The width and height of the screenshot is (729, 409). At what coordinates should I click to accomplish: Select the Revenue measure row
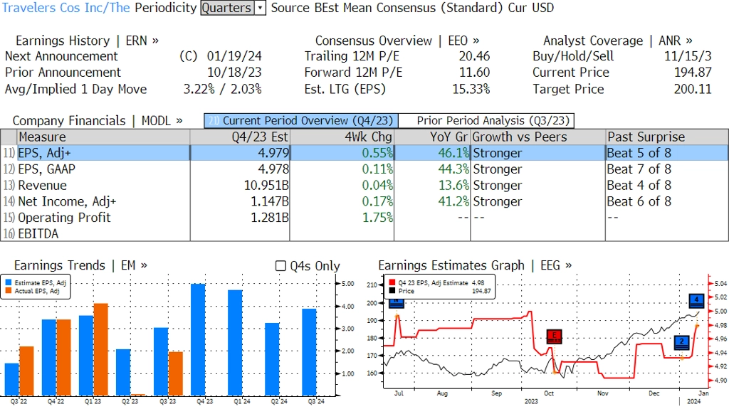(364, 186)
